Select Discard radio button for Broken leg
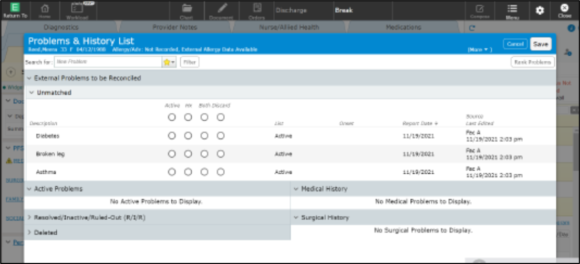 tap(221, 154)
